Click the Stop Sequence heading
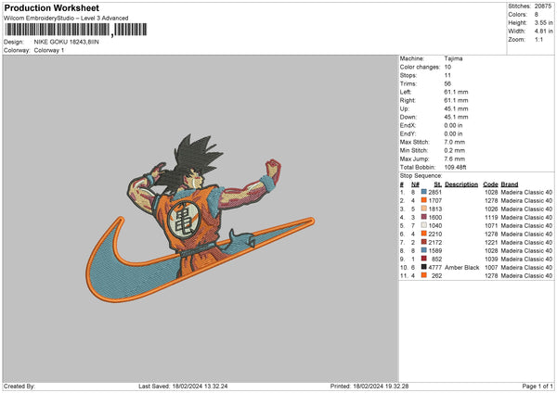Viewport: 557px width, 393px height. click(x=421, y=175)
